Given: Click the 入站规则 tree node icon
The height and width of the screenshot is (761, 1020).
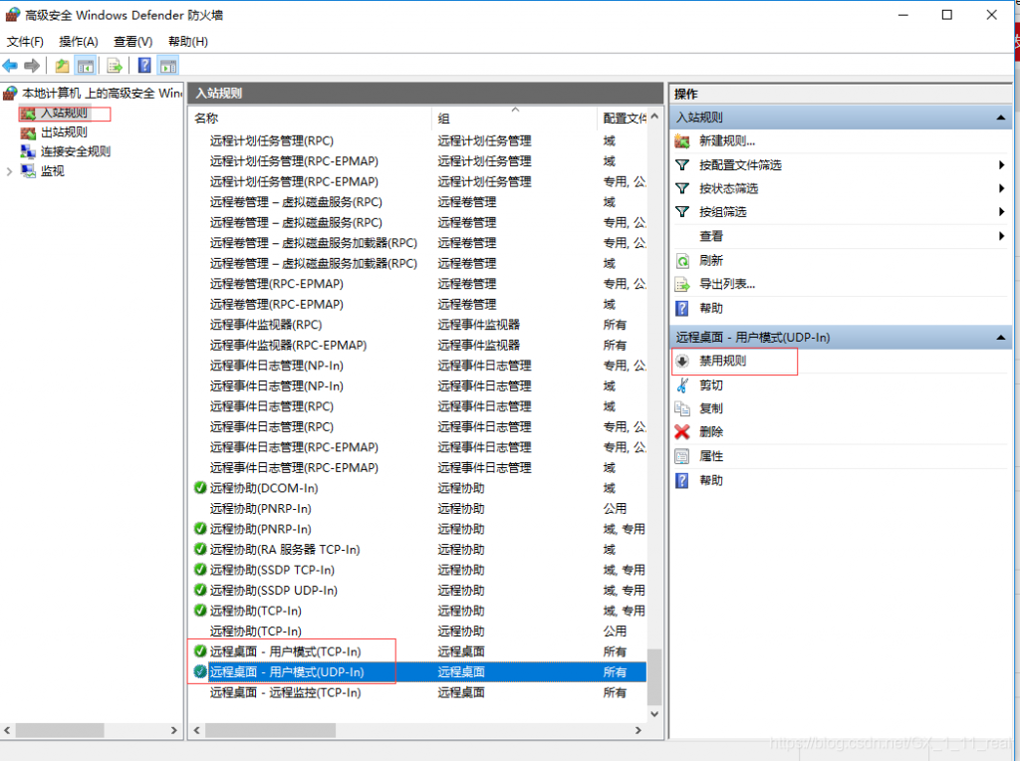Looking at the screenshot, I should (x=28, y=114).
